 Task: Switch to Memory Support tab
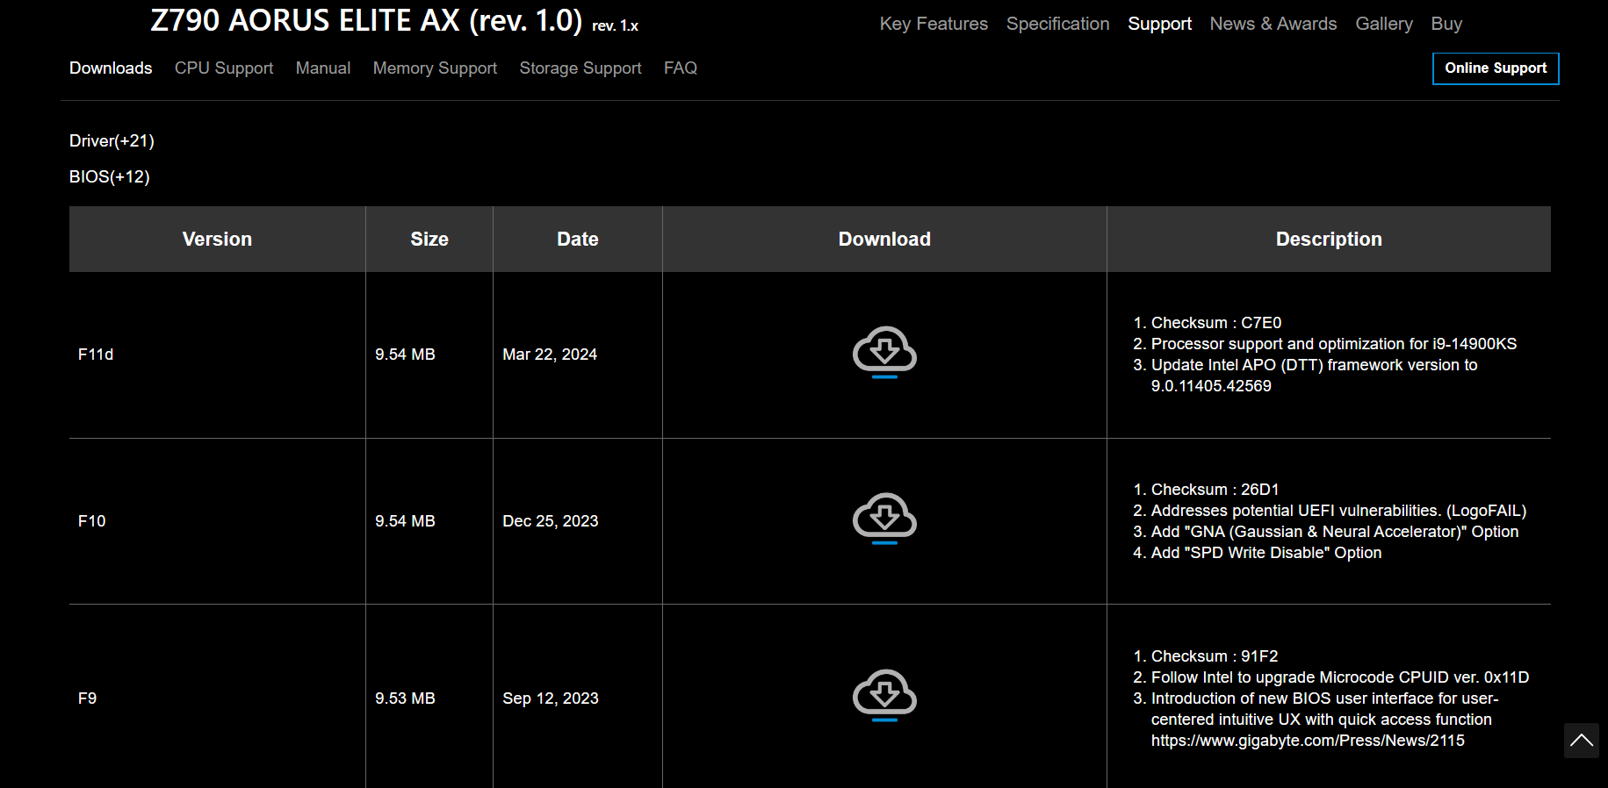click(435, 68)
